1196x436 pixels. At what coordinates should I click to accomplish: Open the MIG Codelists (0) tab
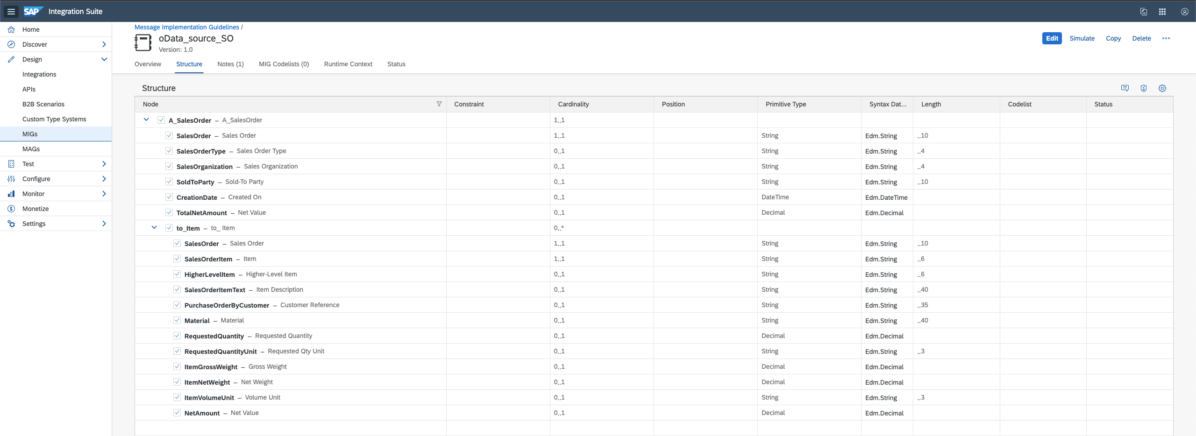tap(284, 64)
